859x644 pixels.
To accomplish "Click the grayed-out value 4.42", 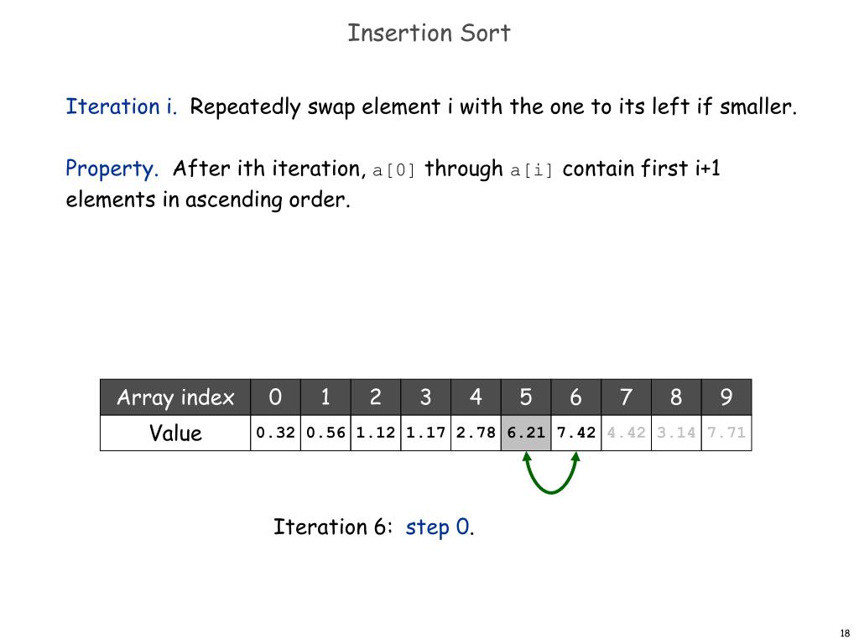I will (x=626, y=433).
